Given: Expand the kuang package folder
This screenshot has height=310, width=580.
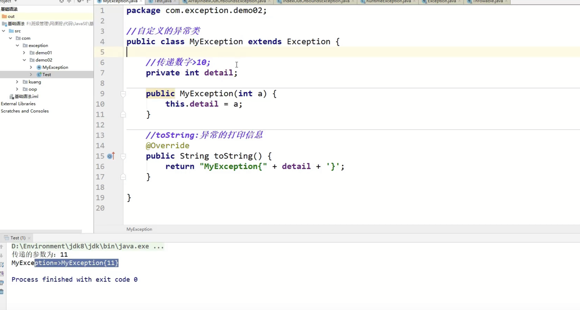Looking at the screenshot, I should pyautogui.click(x=17, y=82).
